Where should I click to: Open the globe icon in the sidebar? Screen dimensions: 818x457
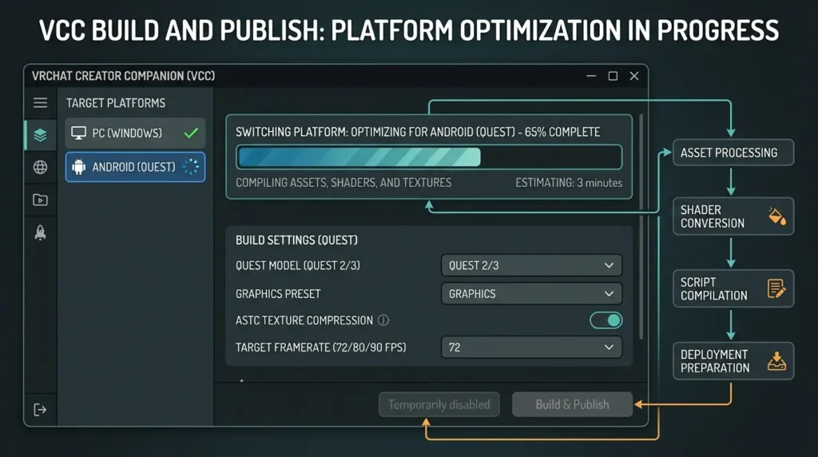click(40, 167)
